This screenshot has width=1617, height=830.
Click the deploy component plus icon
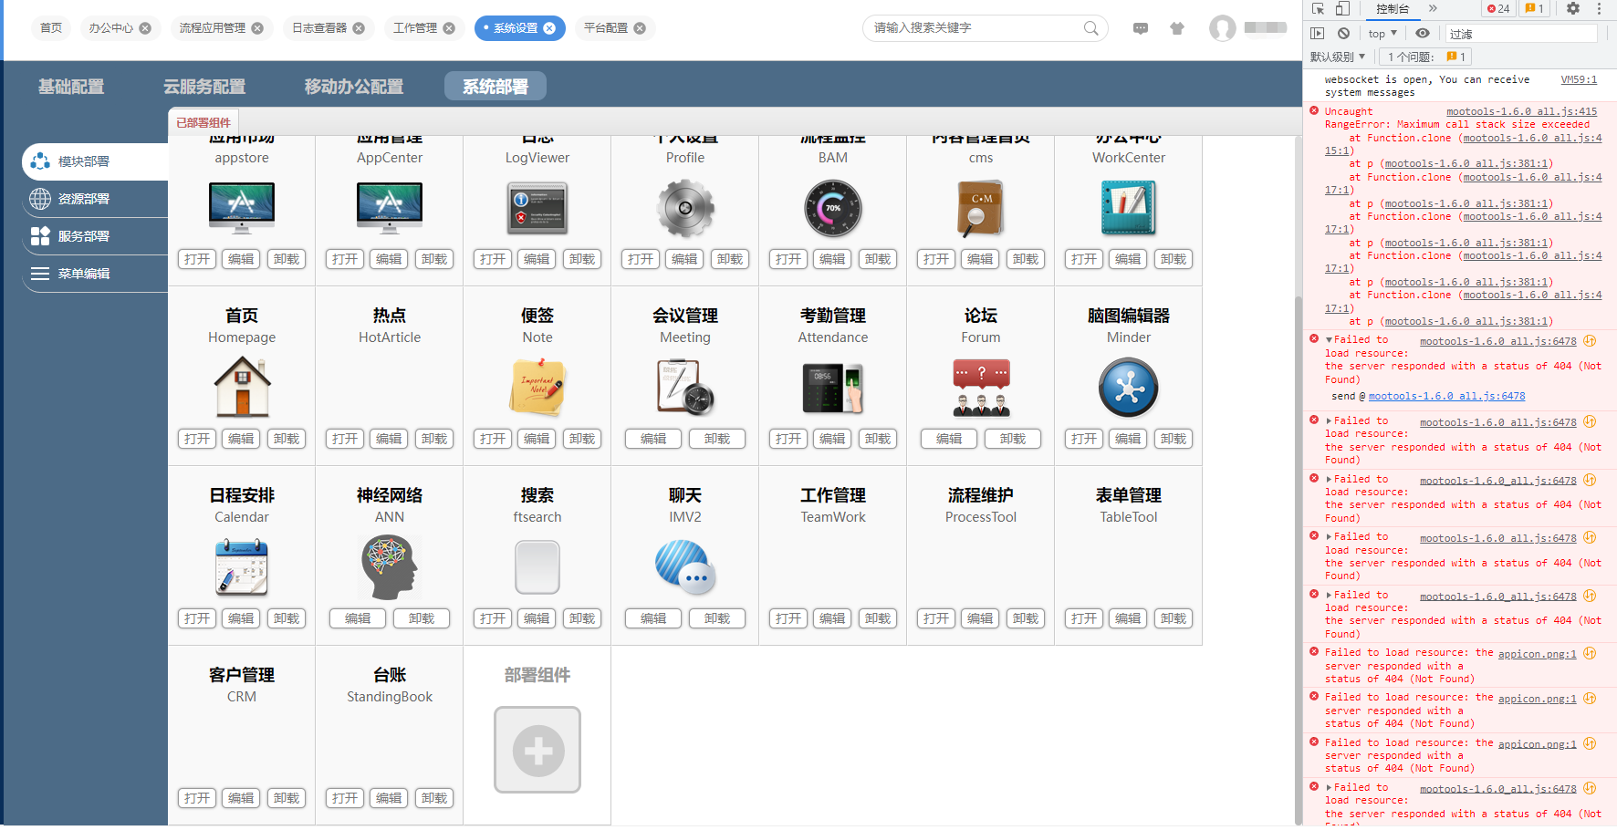(x=537, y=750)
